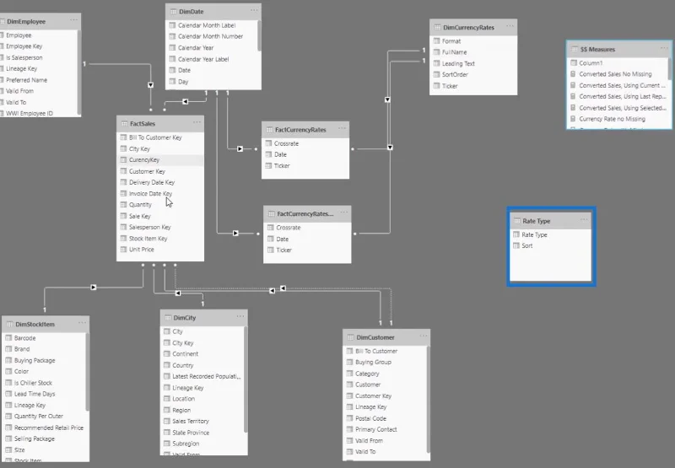This screenshot has height=468, width=675.
Task: Open the FactSales table options ellipsis
Action: click(197, 122)
